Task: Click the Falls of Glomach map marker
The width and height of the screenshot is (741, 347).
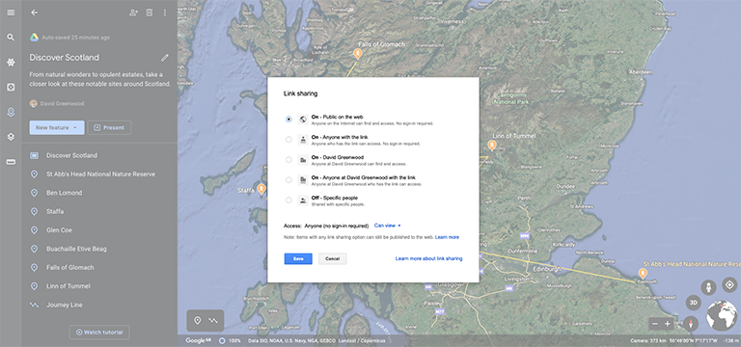Action: pyautogui.click(x=358, y=53)
